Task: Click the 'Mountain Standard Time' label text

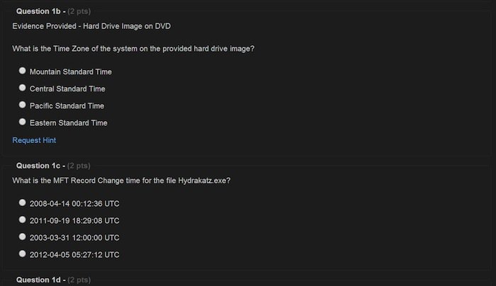Action: pyautogui.click(x=70, y=71)
